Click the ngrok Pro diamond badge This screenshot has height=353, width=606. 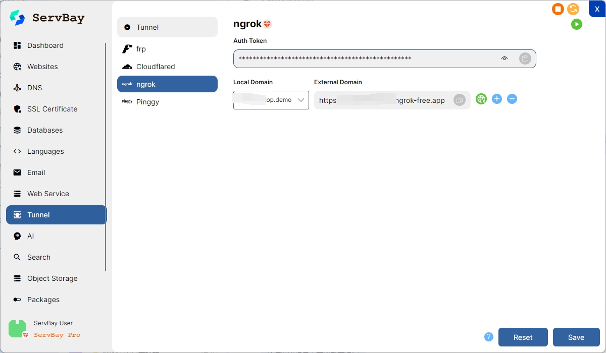[x=267, y=24]
